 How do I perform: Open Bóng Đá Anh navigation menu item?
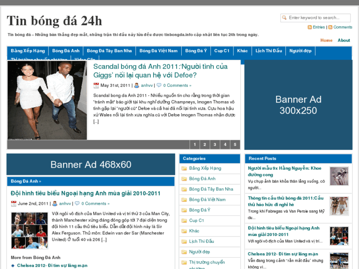66,51
